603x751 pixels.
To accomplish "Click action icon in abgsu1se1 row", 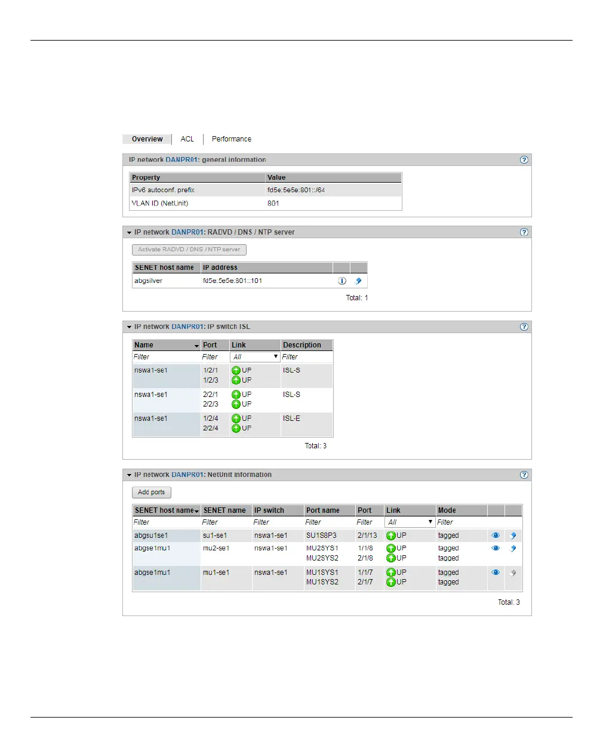I will 513,535.
